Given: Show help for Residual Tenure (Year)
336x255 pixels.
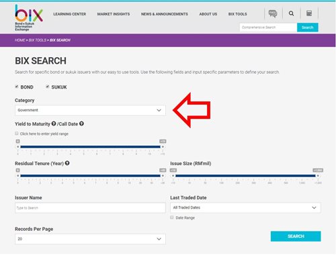Looking at the screenshot, I should [67, 163].
